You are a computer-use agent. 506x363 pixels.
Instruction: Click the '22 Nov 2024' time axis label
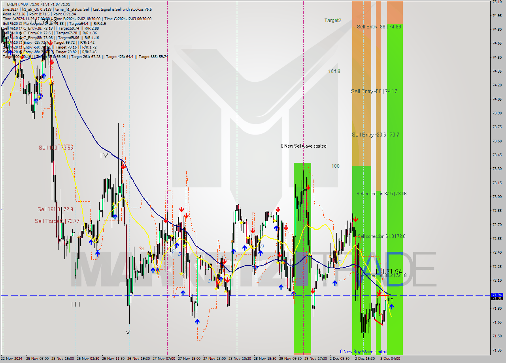pos(12,359)
